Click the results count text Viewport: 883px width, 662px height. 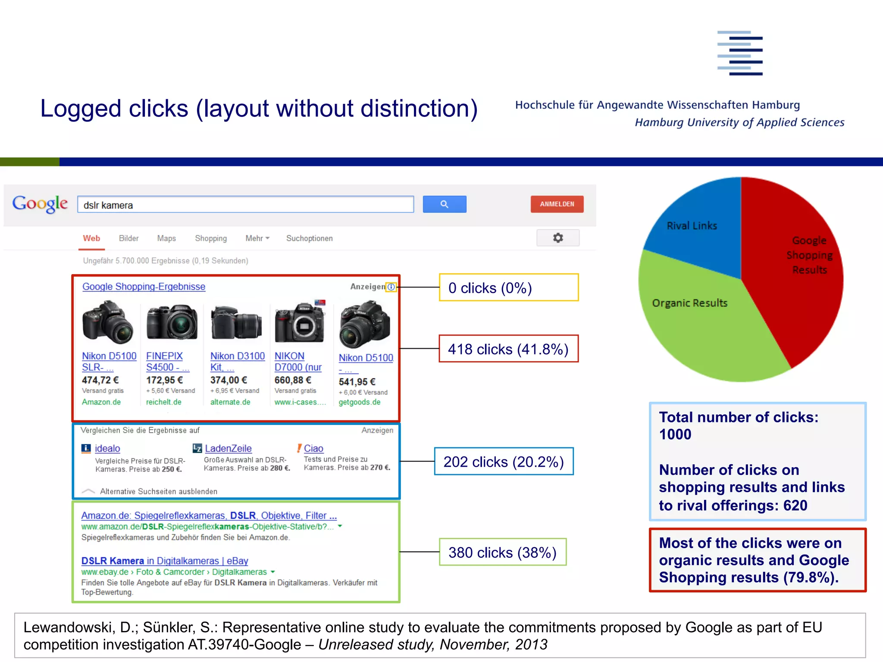click(166, 261)
